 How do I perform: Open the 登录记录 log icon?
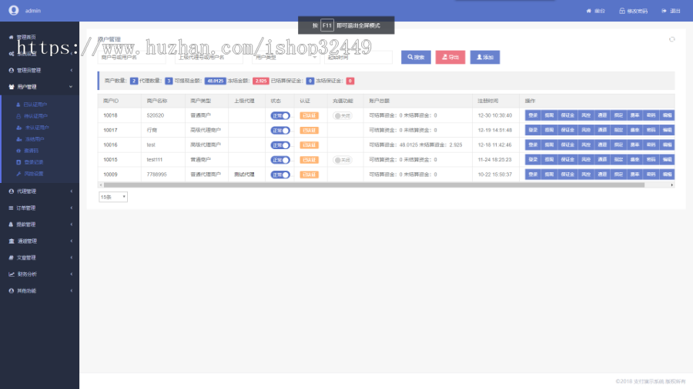point(18,162)
